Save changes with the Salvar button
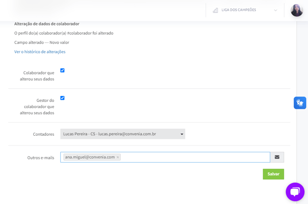308x204 pixels. point(273,174)
